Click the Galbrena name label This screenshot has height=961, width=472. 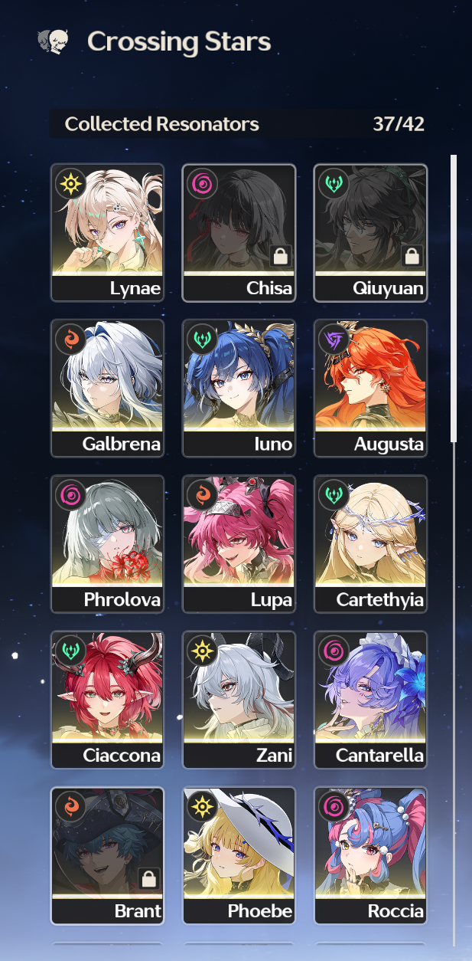click(x=122, y=444)
